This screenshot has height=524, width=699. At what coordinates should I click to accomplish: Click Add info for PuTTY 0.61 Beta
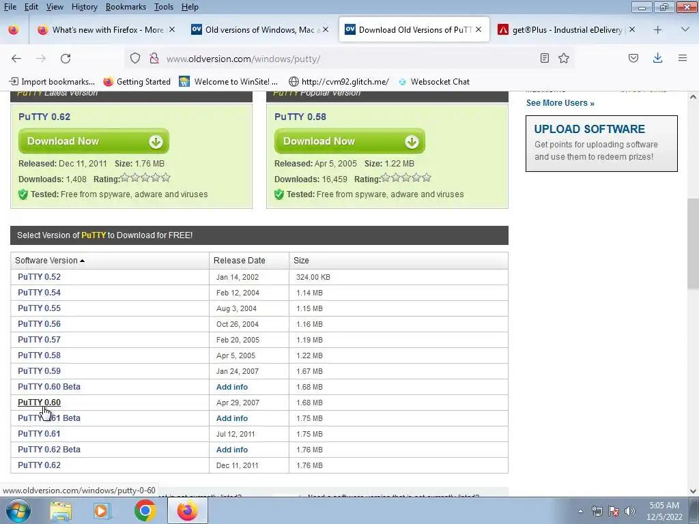click(232, 418)
